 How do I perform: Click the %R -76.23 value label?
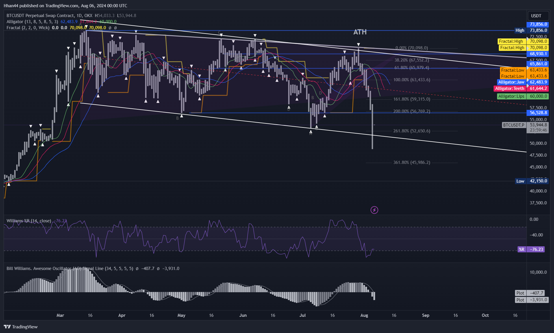click(531, 249)
